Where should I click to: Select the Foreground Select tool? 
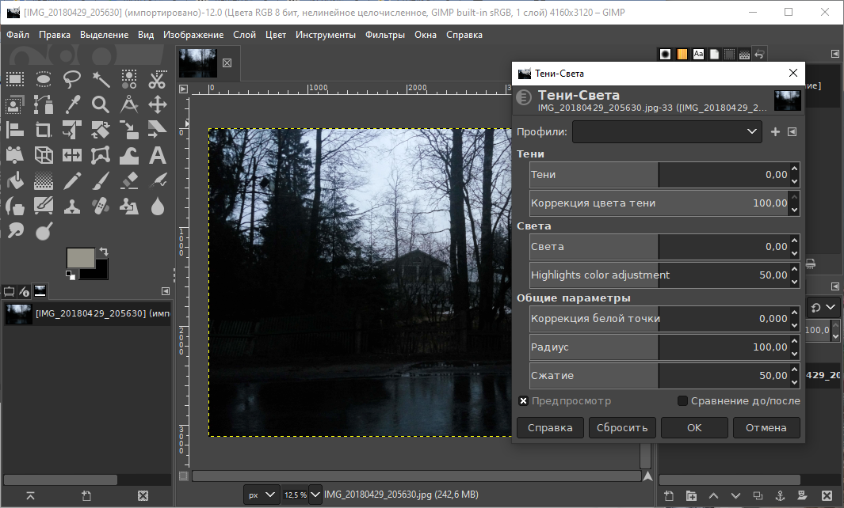[15, 104]
